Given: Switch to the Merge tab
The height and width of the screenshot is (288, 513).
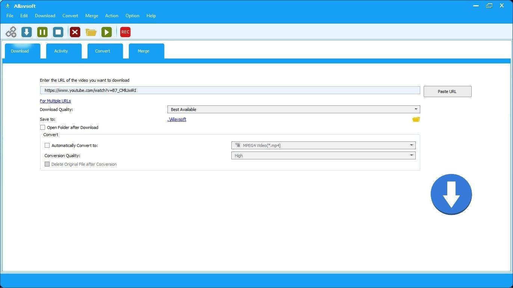Looking at the screenshot, I should point(146,51).
